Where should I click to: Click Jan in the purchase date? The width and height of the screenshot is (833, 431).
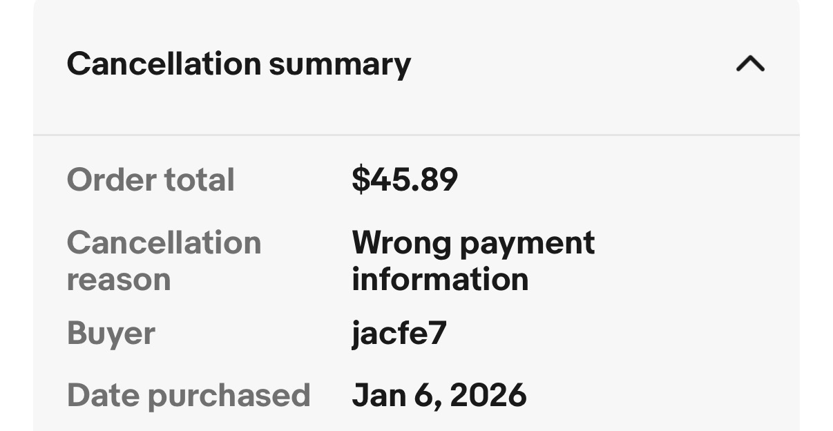pyautogui.click(x=376, y=395)
